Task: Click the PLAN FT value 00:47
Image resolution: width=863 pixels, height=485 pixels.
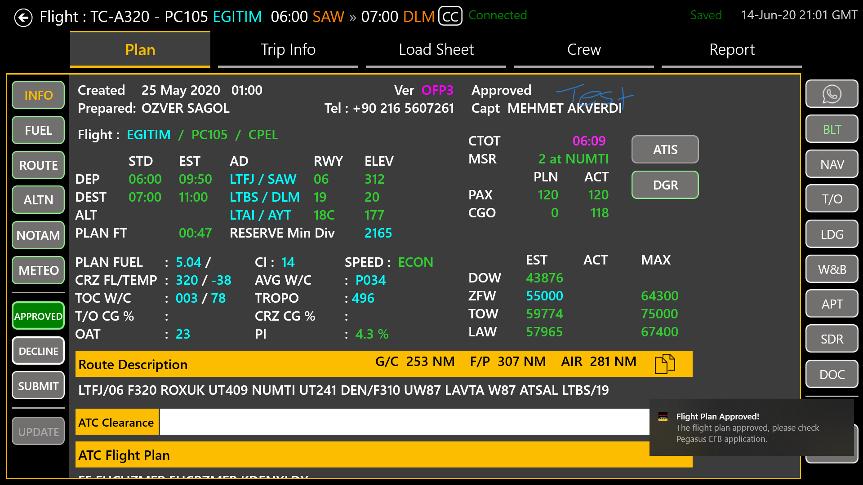Action: coord(195,233)
